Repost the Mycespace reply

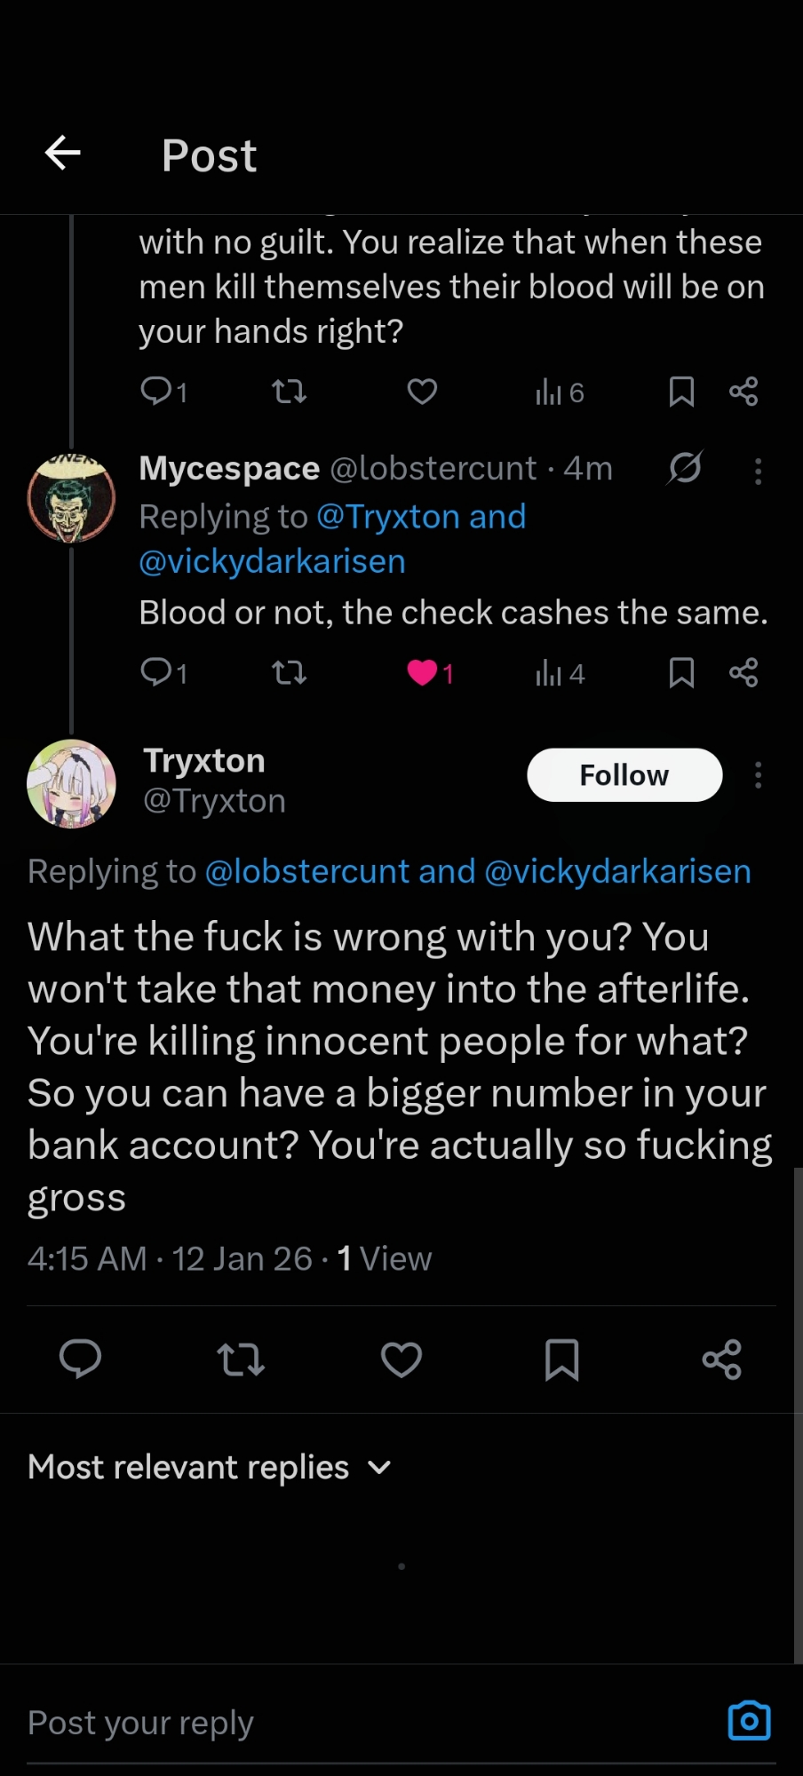pyautogui.click(x=289, y=673)
